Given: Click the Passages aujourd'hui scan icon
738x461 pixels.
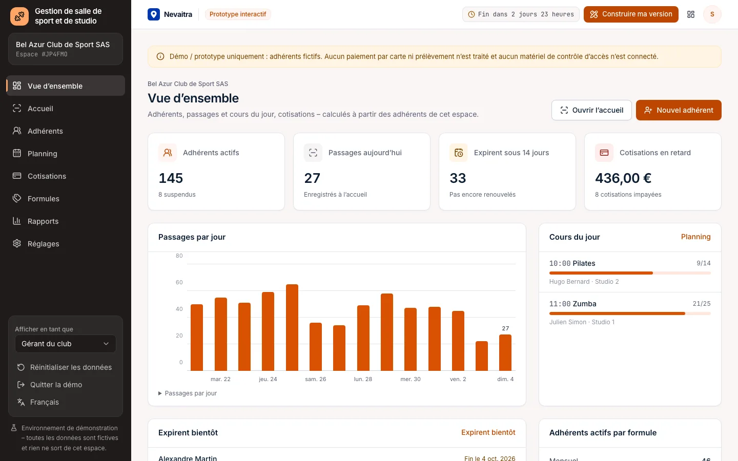Looking at the screenshot, I should (x=313, y=153).
